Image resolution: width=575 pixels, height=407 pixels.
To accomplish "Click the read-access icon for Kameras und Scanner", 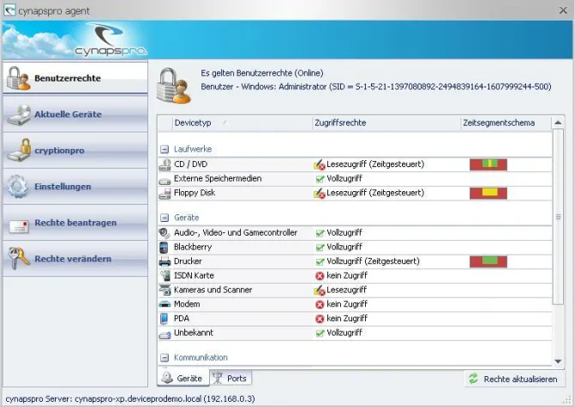I will pyautogui.click(x=320, y=290).
